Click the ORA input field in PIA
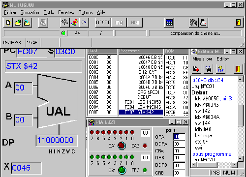Screen dimensions: 246x177 (x=179, y=137)
